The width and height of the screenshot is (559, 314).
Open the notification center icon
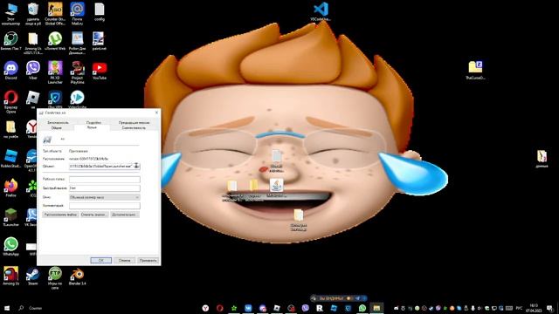click(x=550, y=308)
